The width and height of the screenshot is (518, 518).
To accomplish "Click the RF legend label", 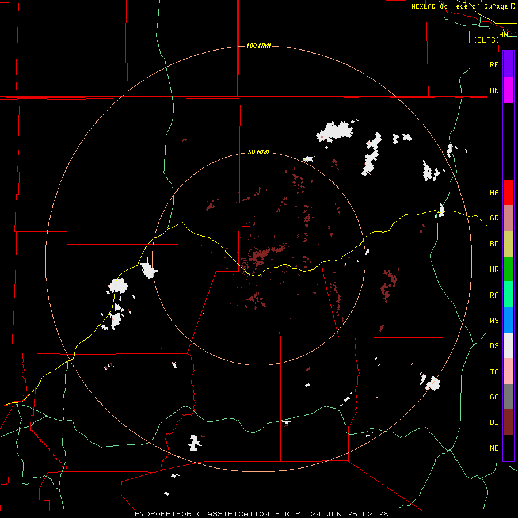I will point(494,64).
